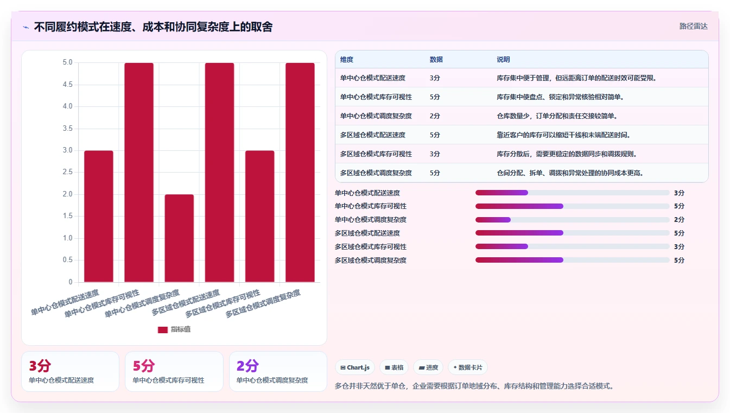Click progress list label 多区域仓模式调度复杂度
The image size is (730, 413).
click(x=371, y=260)
